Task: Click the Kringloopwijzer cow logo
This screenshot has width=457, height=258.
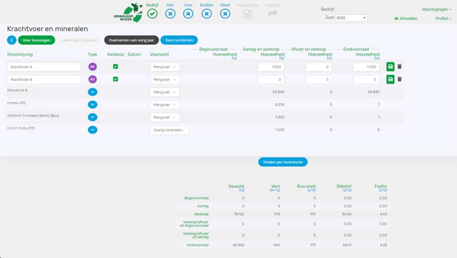Action: coord(128,13)
